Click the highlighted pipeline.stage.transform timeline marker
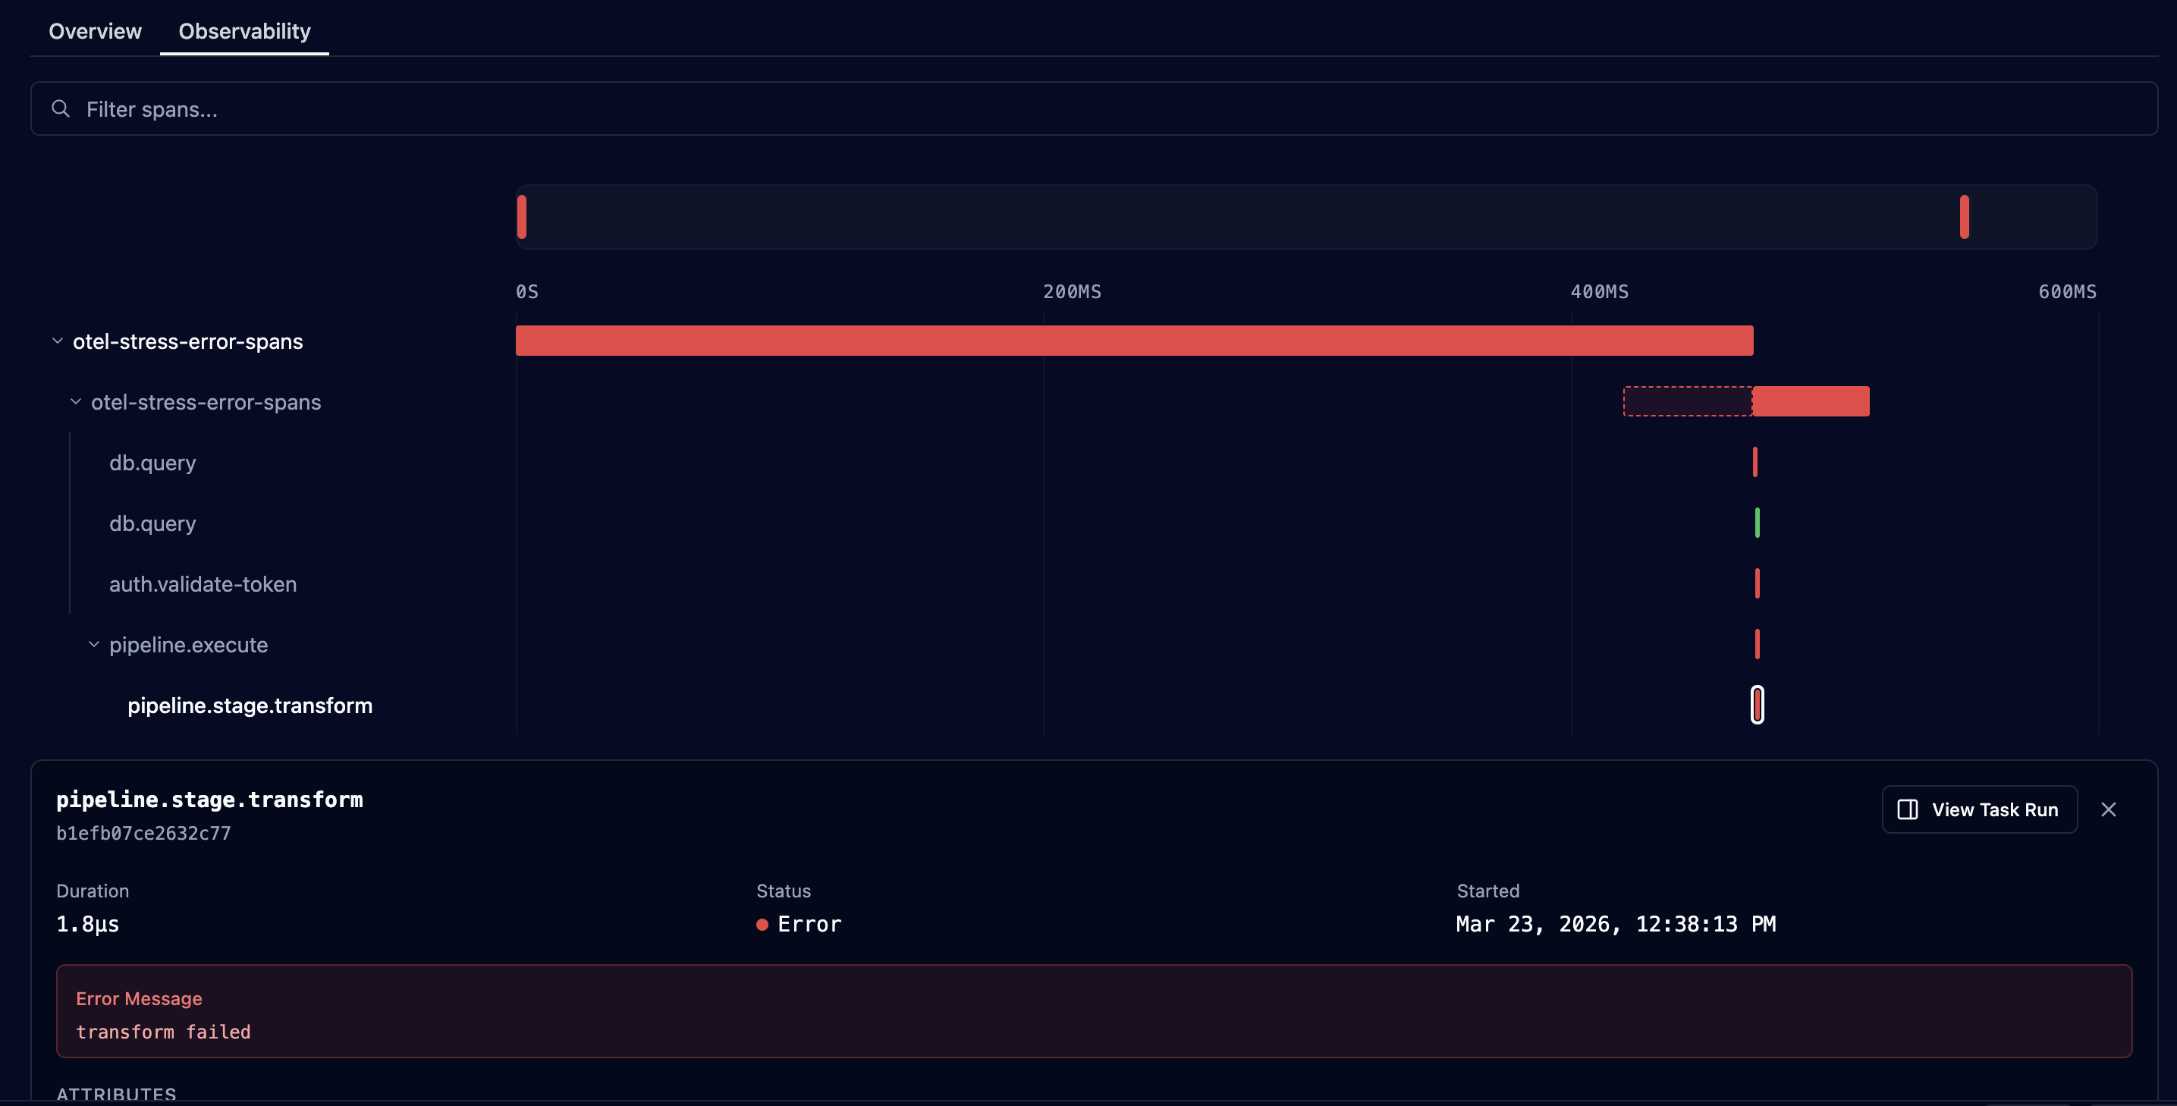Image resolution: width=2177 pixels, height=1106 pixels. pyautogui.click(x=1757, y=705)
